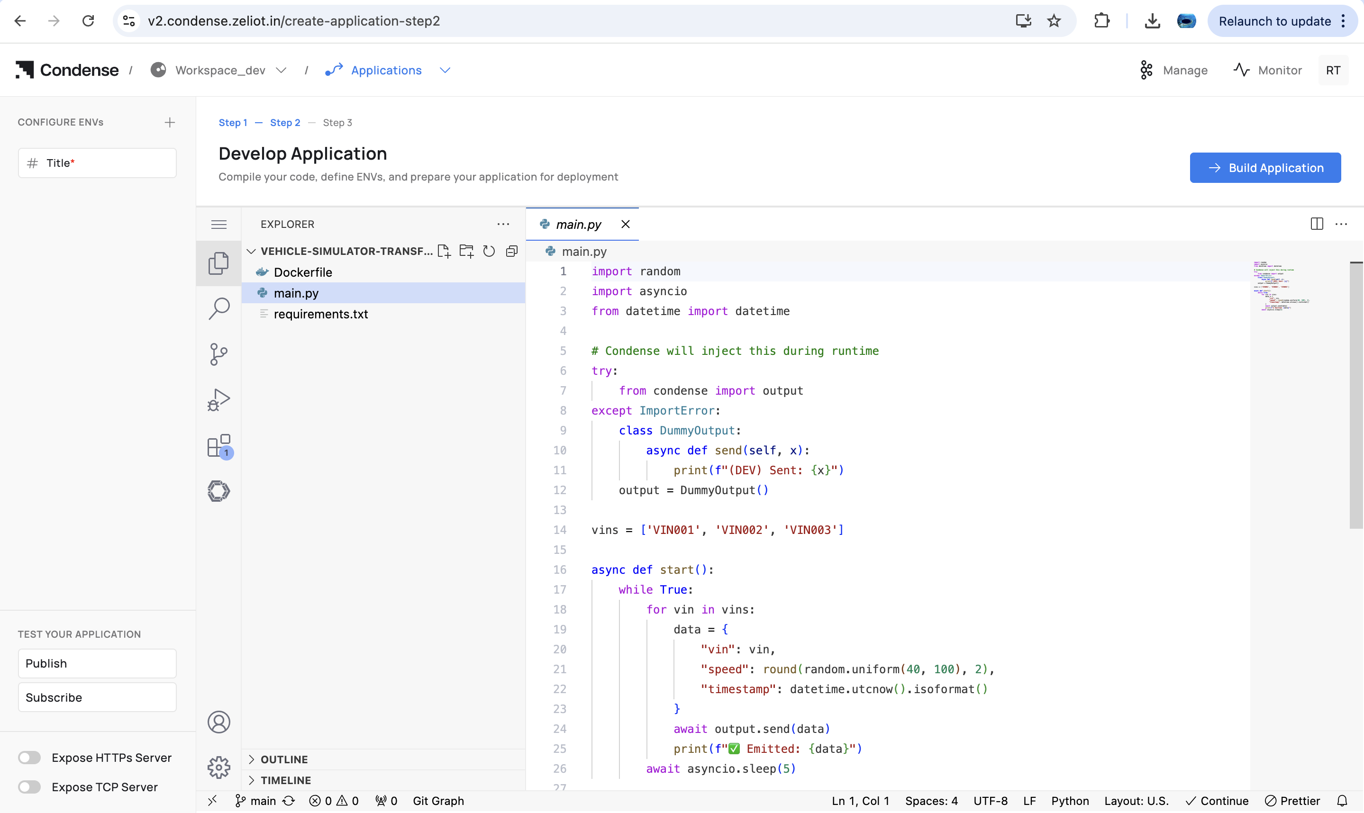This screenshot has height=813, width=1364.
Task: Click the Search icon in activity bar
Action: coord(218,308)
